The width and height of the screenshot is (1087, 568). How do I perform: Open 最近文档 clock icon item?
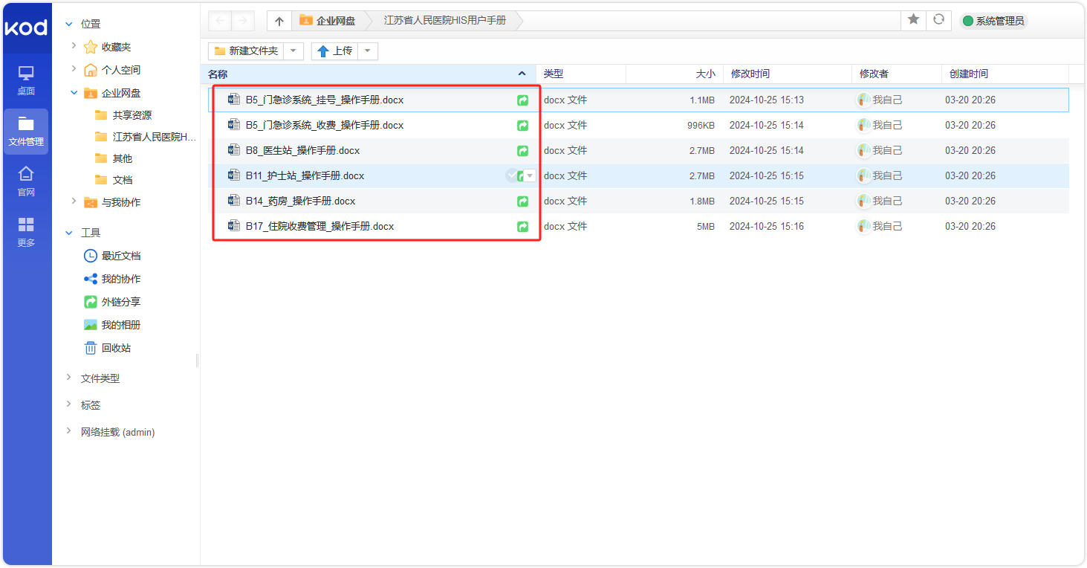click(x=112, y=256)
